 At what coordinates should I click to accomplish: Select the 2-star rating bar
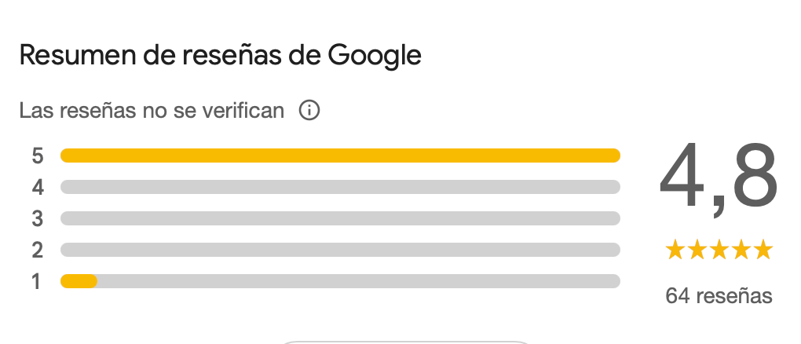340,250
